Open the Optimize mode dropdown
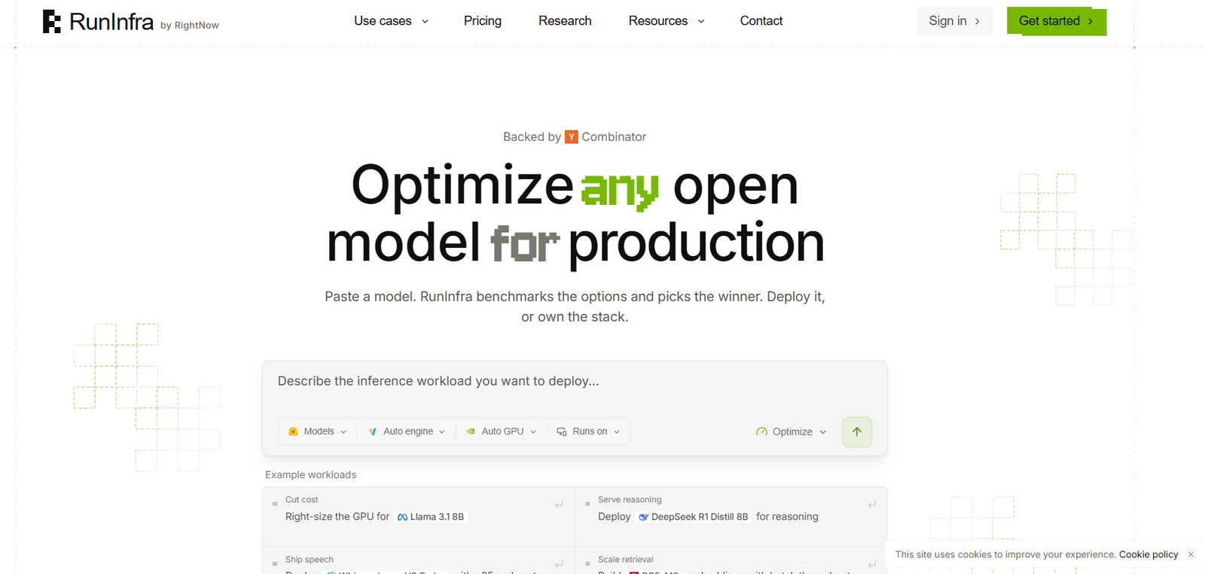This screenshot has height=574, width=1205. click(x=792, y=432)
